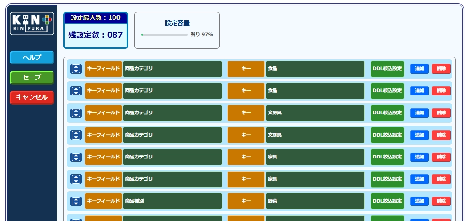
Task: Click 追加 on the 野菜 row
Action: point(420,201)
